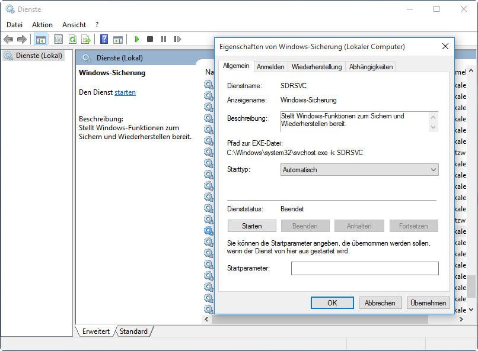Select the Standard tab at the bottom

(x=133, y=331)
